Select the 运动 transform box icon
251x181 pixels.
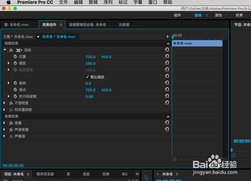pos(19,50)
